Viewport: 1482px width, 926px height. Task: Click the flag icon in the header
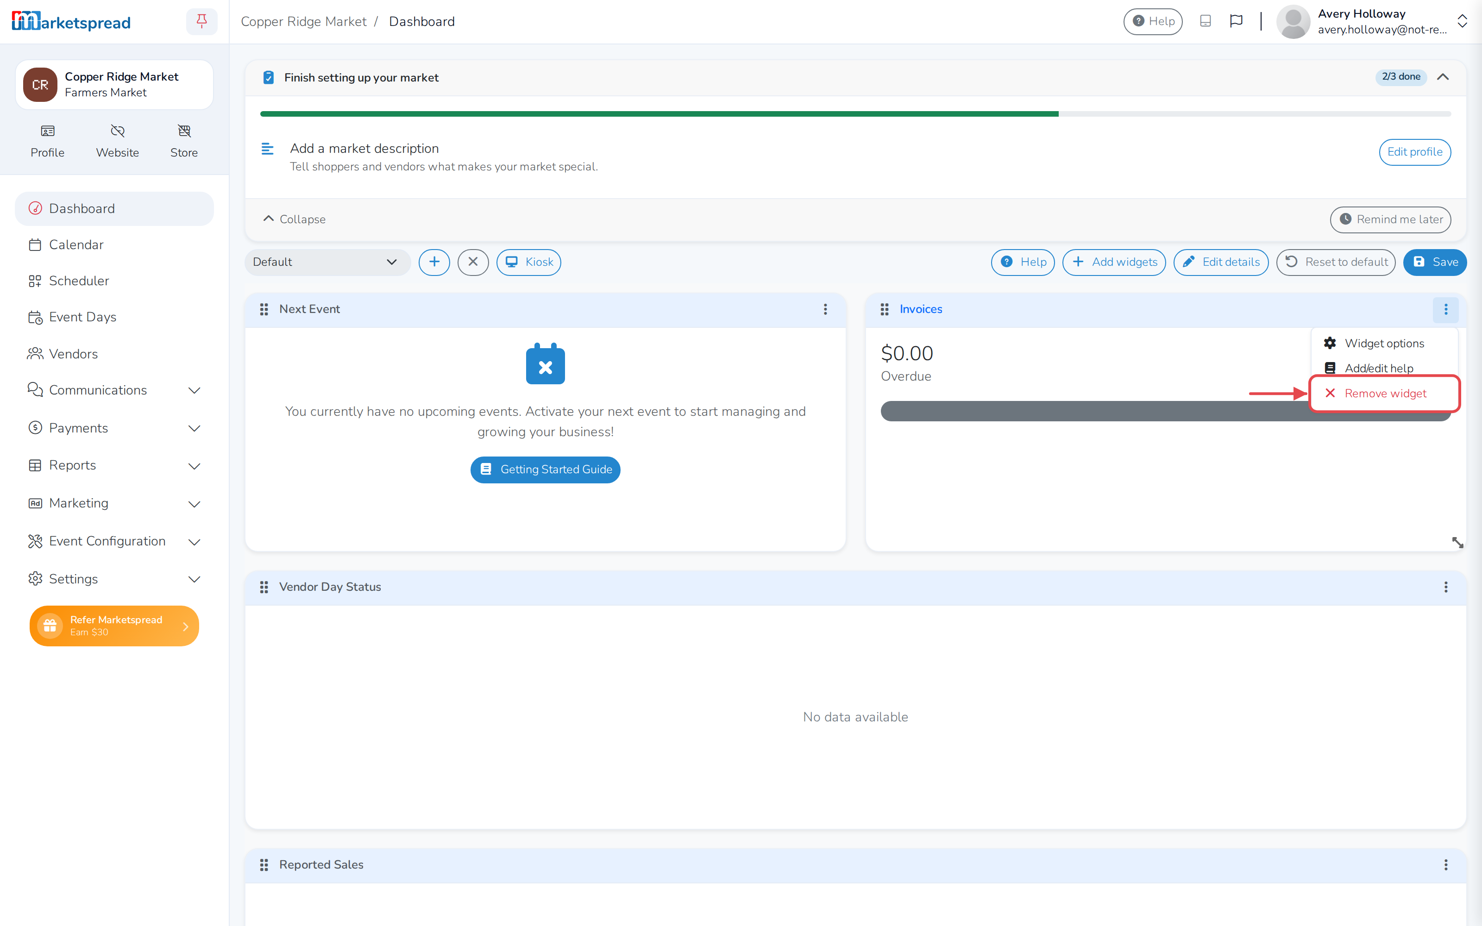point(1236,21)
